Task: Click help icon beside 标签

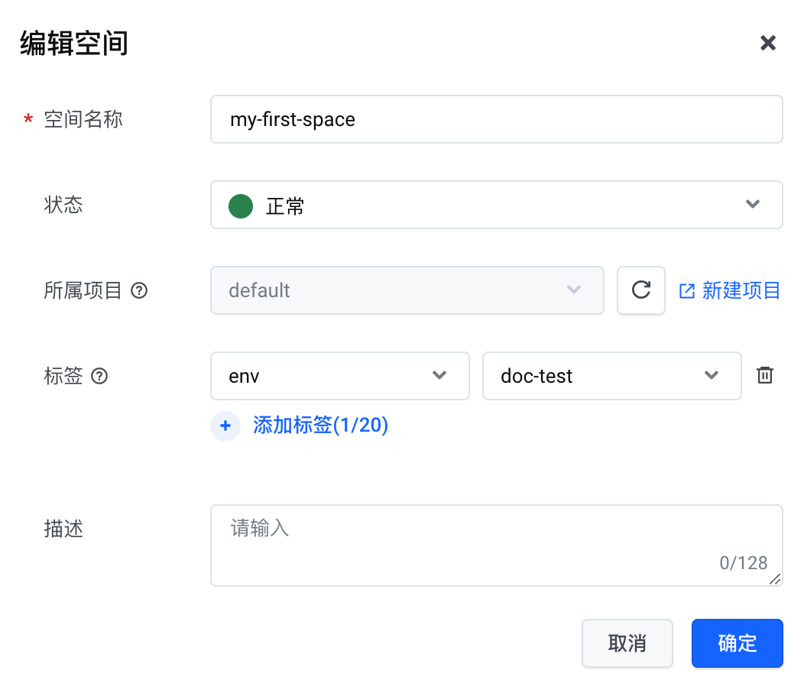Action: [x=99, y=377]
